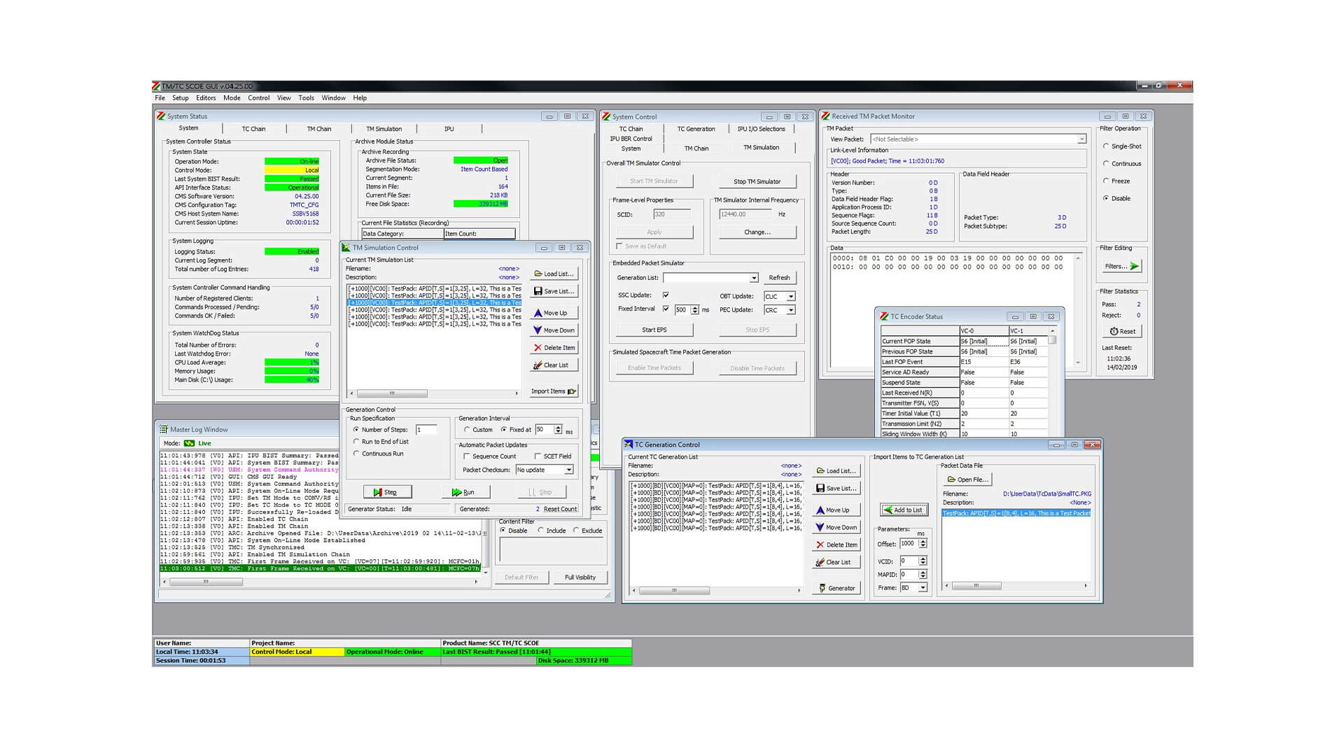Click the VCID spinner arrows

click(923, 561)
